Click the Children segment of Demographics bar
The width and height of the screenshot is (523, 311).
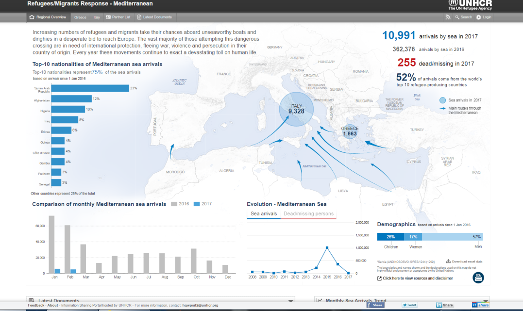point(390,237)
